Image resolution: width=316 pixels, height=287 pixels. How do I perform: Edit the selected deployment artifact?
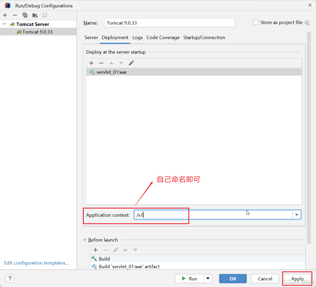[x=131, y=63]
